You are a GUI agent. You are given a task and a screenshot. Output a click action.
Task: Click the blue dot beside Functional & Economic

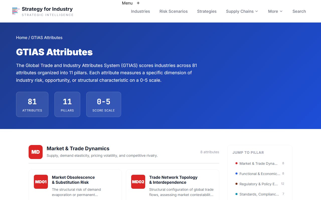[236, 173]
